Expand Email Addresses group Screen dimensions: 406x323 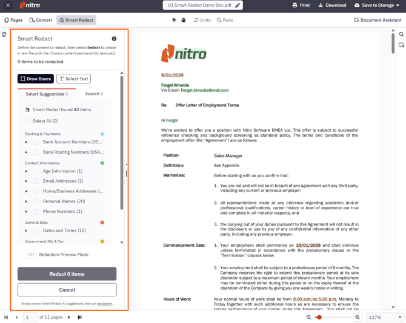pyautogui.click(x=27, y=181)
